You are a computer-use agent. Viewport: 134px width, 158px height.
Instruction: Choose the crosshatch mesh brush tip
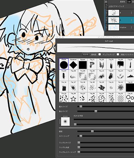click(121, 97)
